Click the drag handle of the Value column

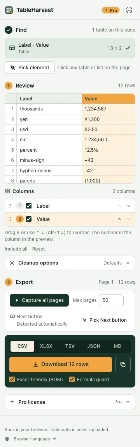[x=10, y=219]
